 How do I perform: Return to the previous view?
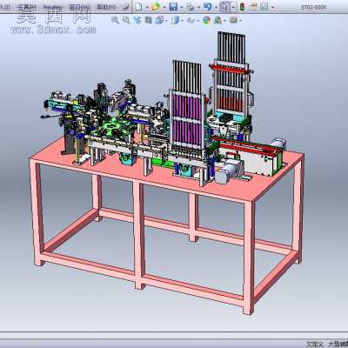pos(137,20)
